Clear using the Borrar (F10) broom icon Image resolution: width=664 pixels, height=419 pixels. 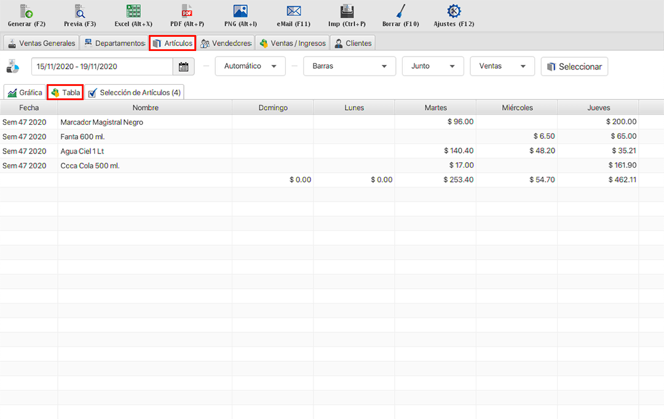click(400, 12)
